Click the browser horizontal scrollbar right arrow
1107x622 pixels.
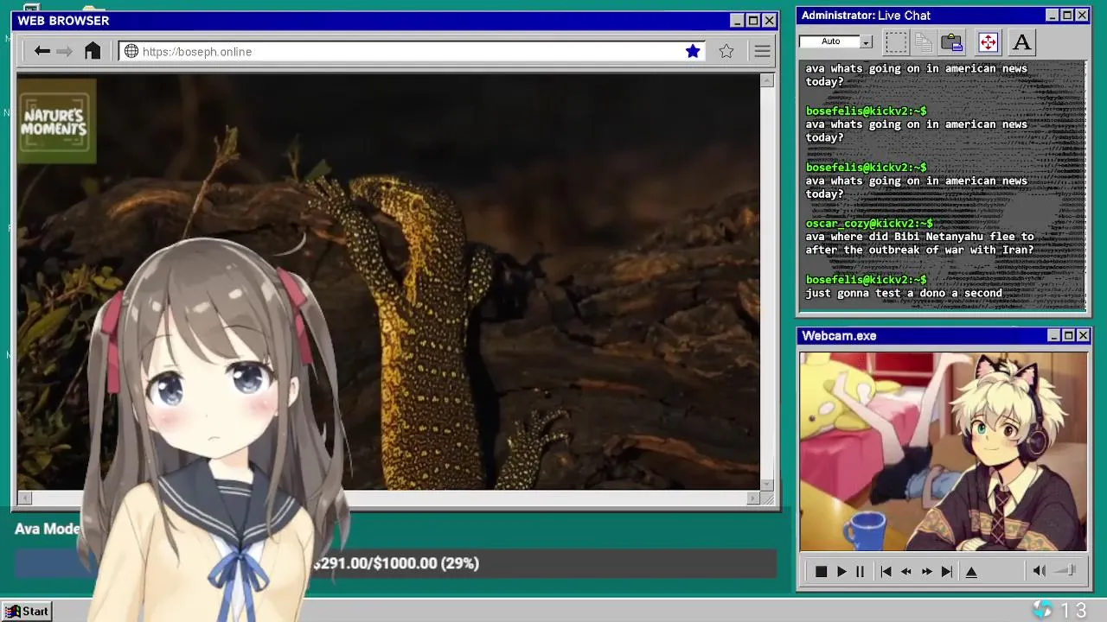[x=752, y=498]
